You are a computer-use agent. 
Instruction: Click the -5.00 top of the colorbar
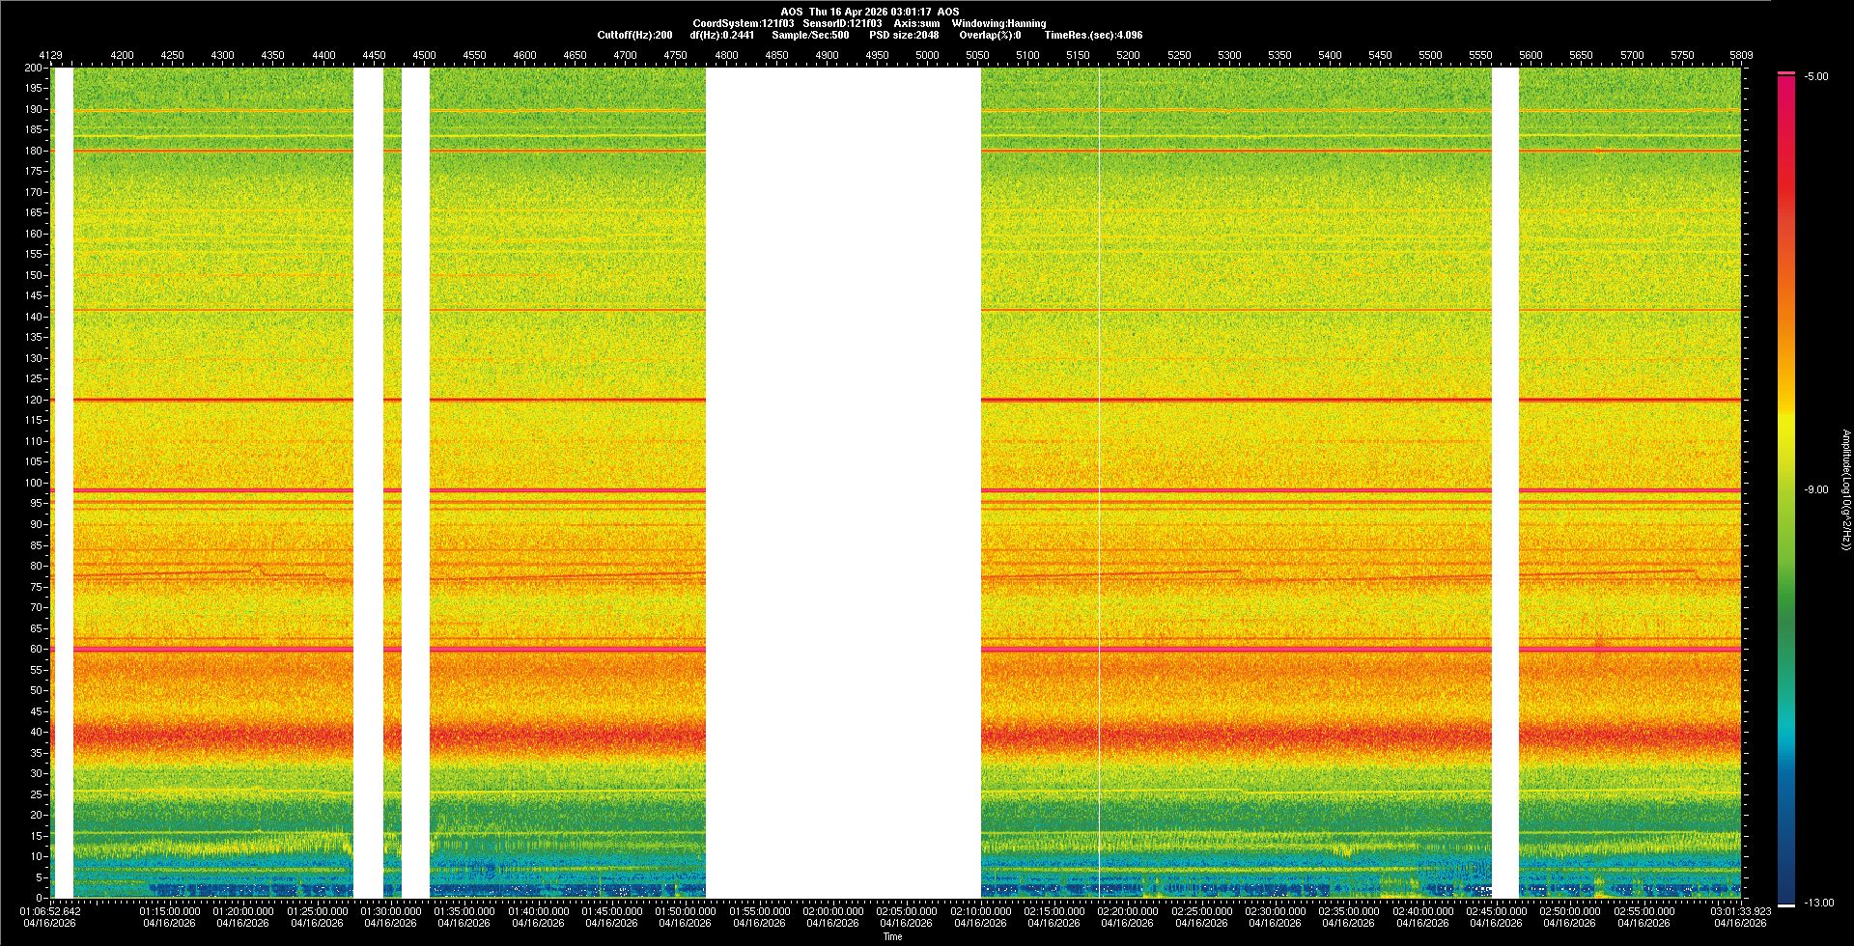tap(1816, 76)
